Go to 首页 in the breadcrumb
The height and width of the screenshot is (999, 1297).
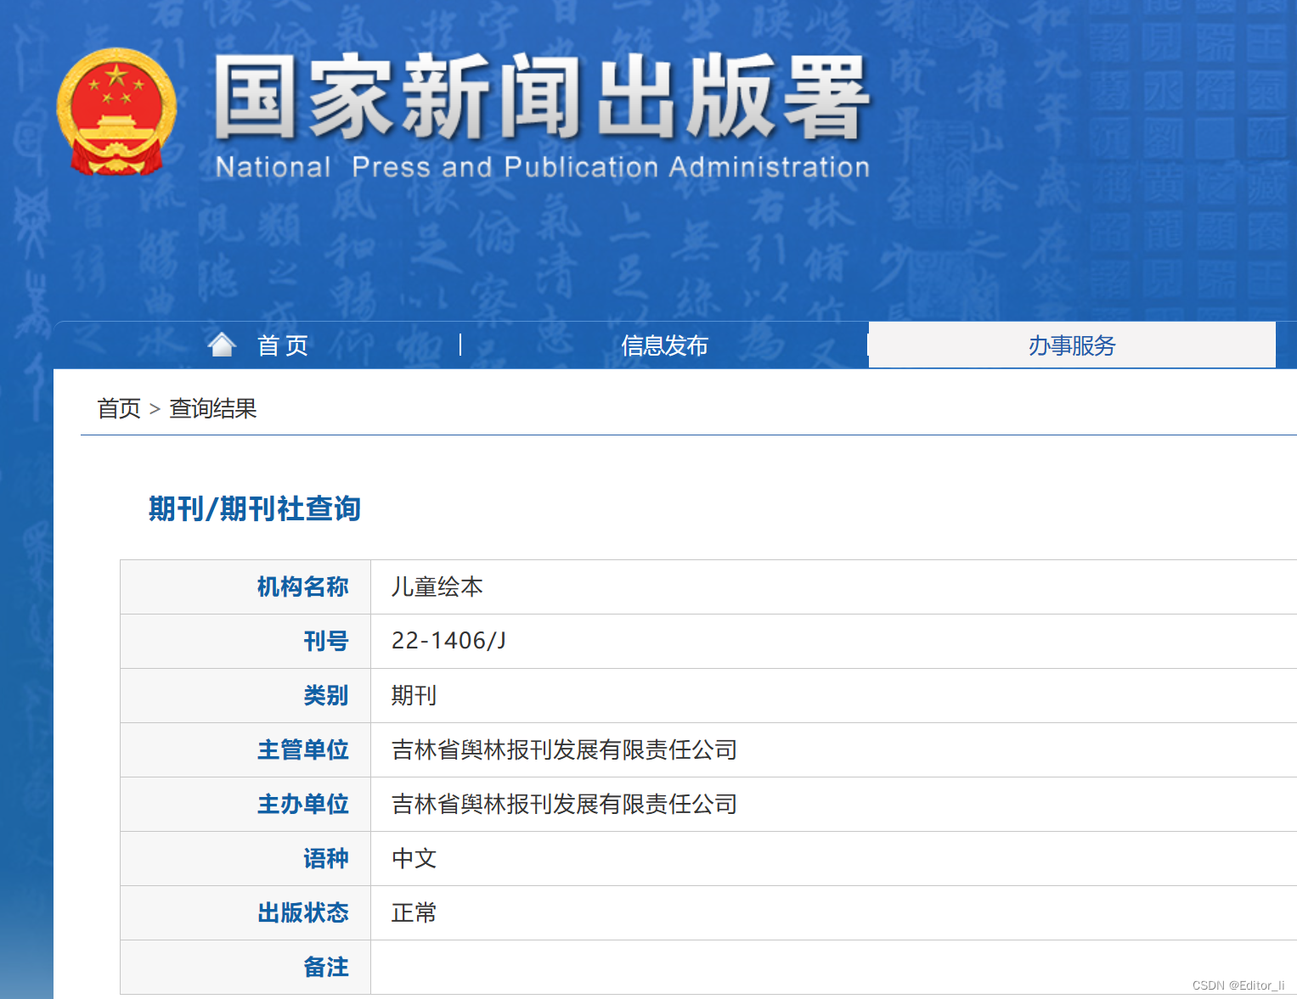click(x=119, y=409)
